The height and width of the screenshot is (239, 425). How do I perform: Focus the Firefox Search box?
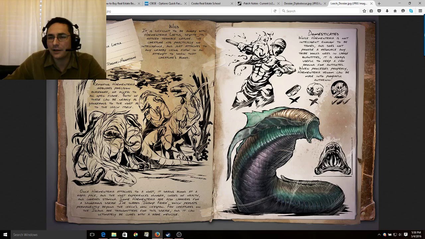click(x=319, y=11)
